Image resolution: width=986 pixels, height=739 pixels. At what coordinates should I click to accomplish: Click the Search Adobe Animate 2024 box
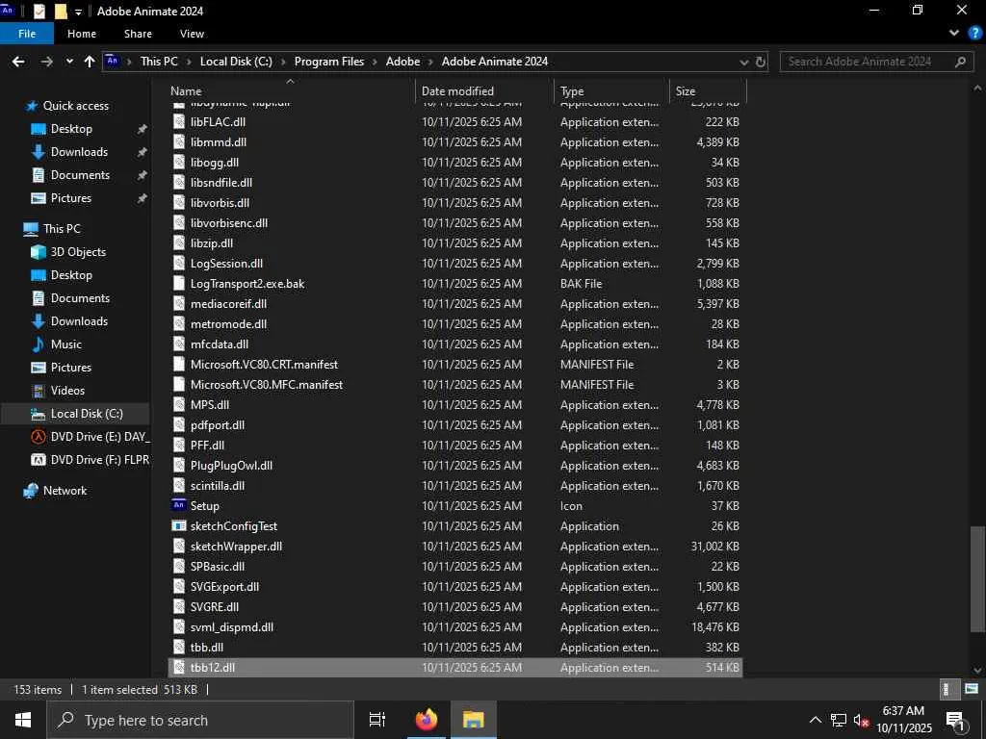click(874, 62)
